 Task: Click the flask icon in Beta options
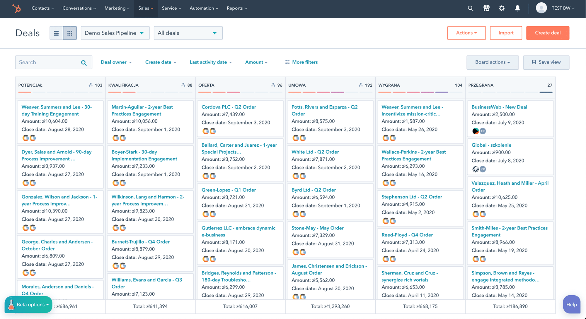tap(11, 305)
